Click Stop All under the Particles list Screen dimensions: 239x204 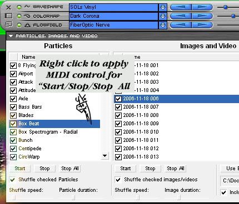[x=70, y=169]
